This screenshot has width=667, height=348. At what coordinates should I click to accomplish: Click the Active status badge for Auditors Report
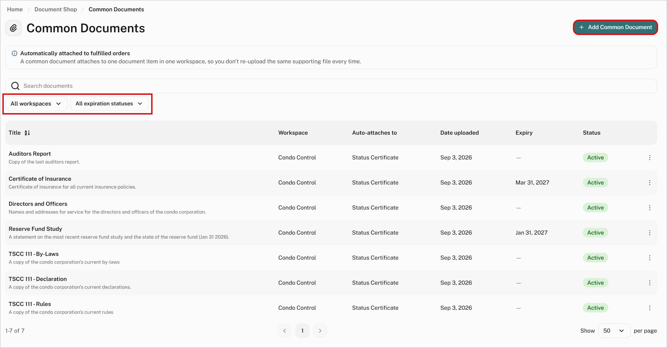point(595,158)
